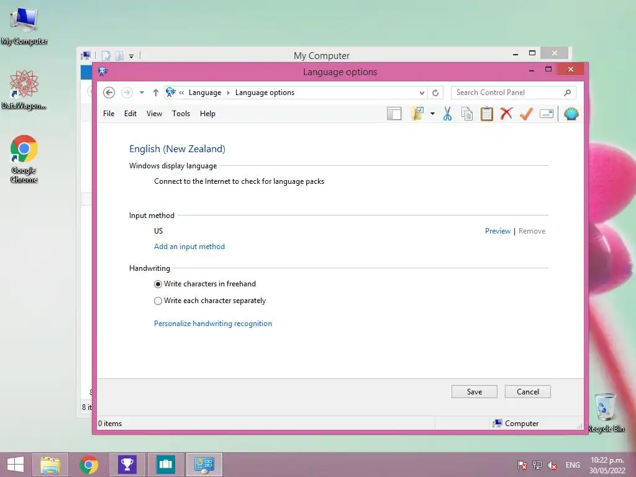Click the Action Center flag tray icon

[x=522, y=465]
